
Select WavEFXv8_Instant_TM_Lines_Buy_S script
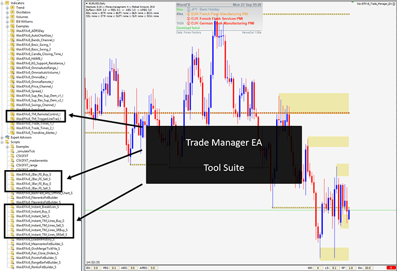(41, 220)
